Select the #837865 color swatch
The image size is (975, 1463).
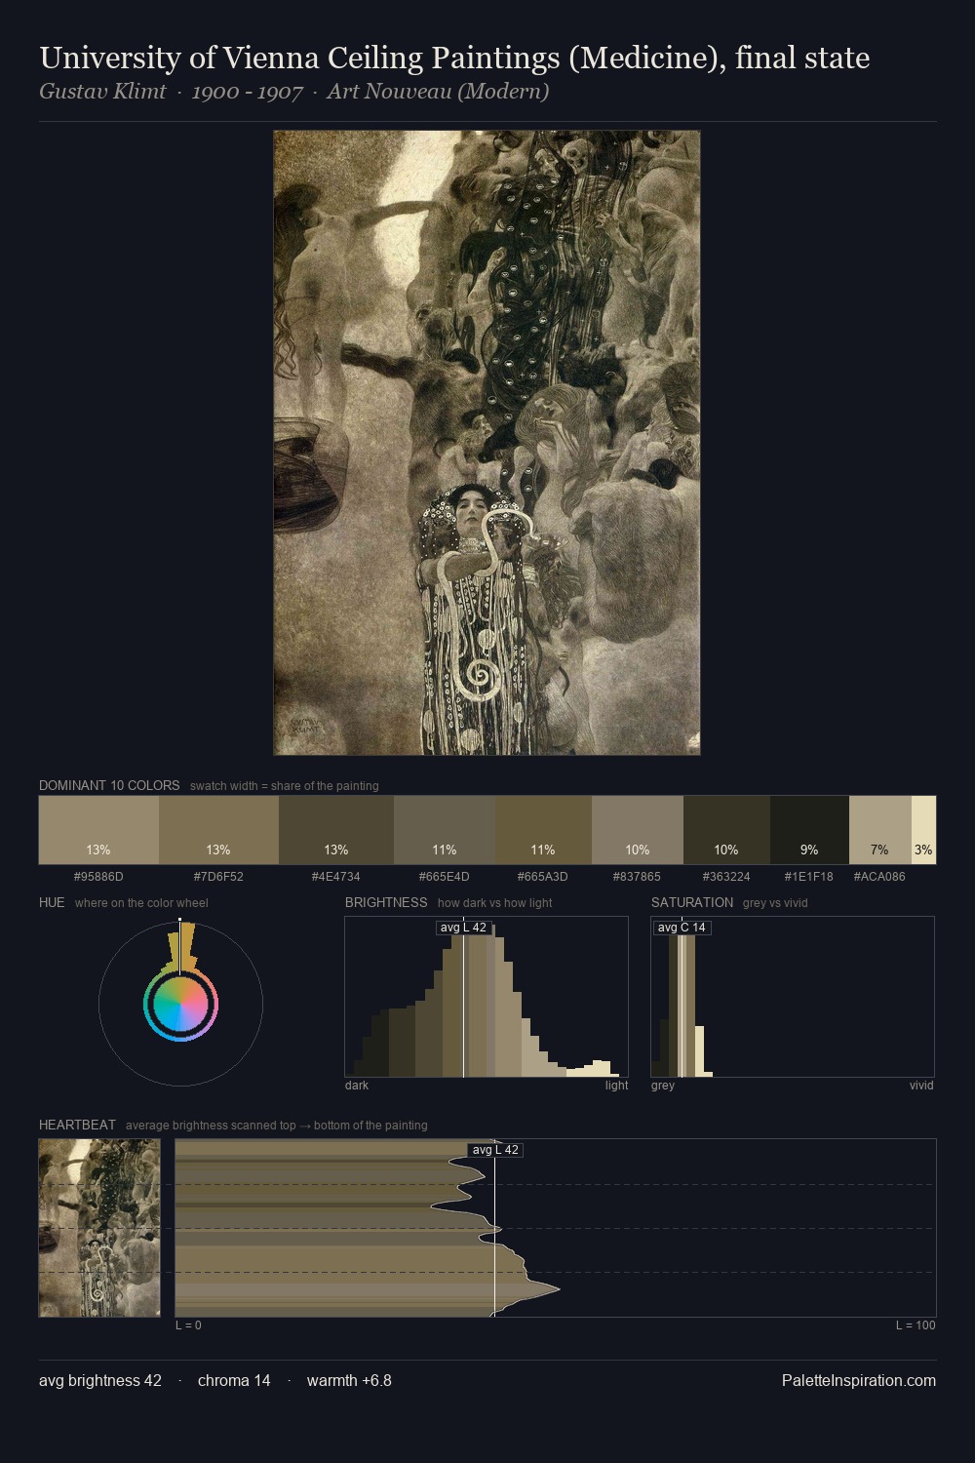(x=638, y=830)
